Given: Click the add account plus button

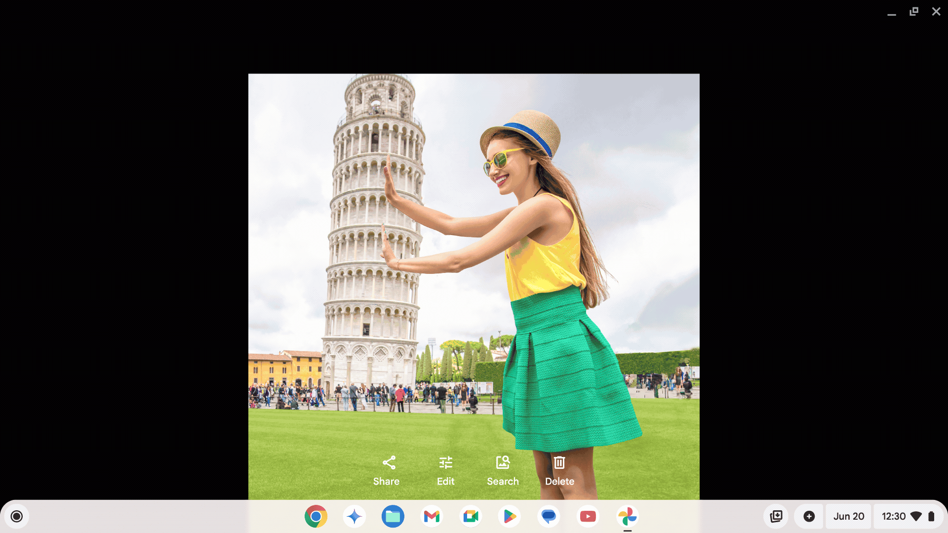Looking at the screenshot, I should pyautogui.click(x=809, y=515).
